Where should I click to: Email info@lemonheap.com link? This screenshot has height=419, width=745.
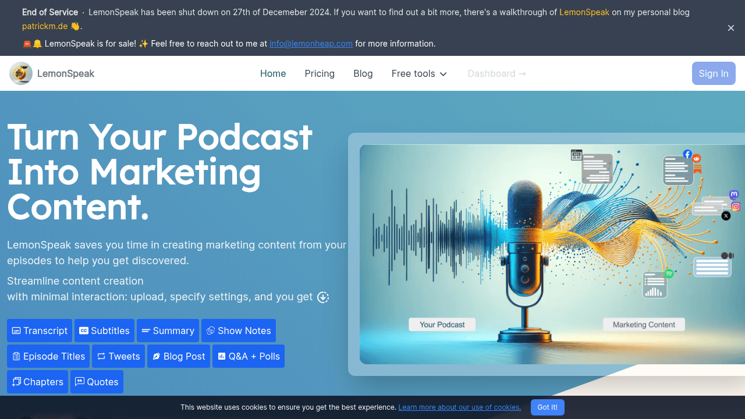[311, 44]
